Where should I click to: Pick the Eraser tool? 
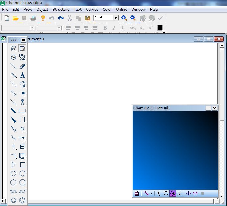22,66
